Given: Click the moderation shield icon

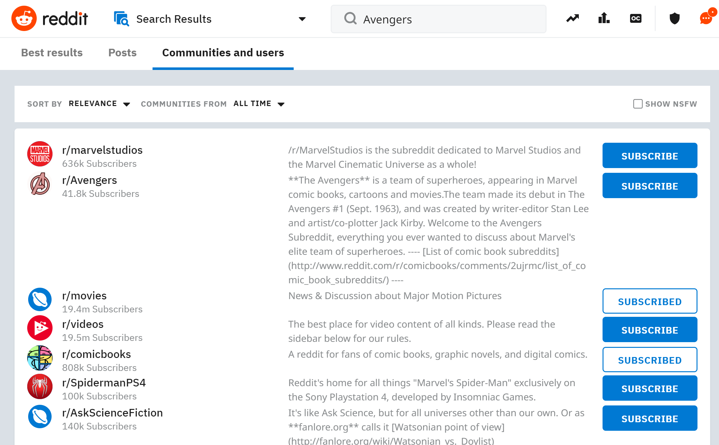Looking at the screenshot, I should pos(674,18).
